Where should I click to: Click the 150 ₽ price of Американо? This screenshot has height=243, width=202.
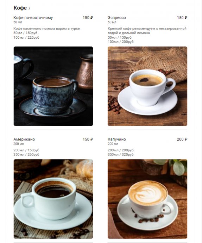(88, 139)
